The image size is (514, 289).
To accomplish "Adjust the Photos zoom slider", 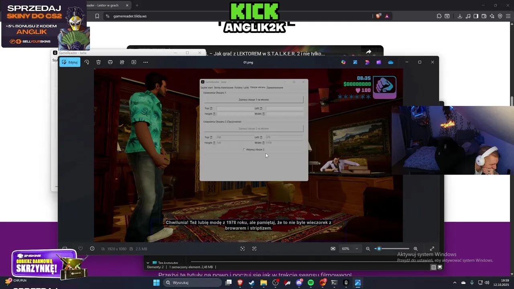I will point(392,249).
